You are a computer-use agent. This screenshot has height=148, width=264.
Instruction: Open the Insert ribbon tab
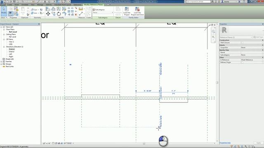pyautogui.click(x=16, y=5)
